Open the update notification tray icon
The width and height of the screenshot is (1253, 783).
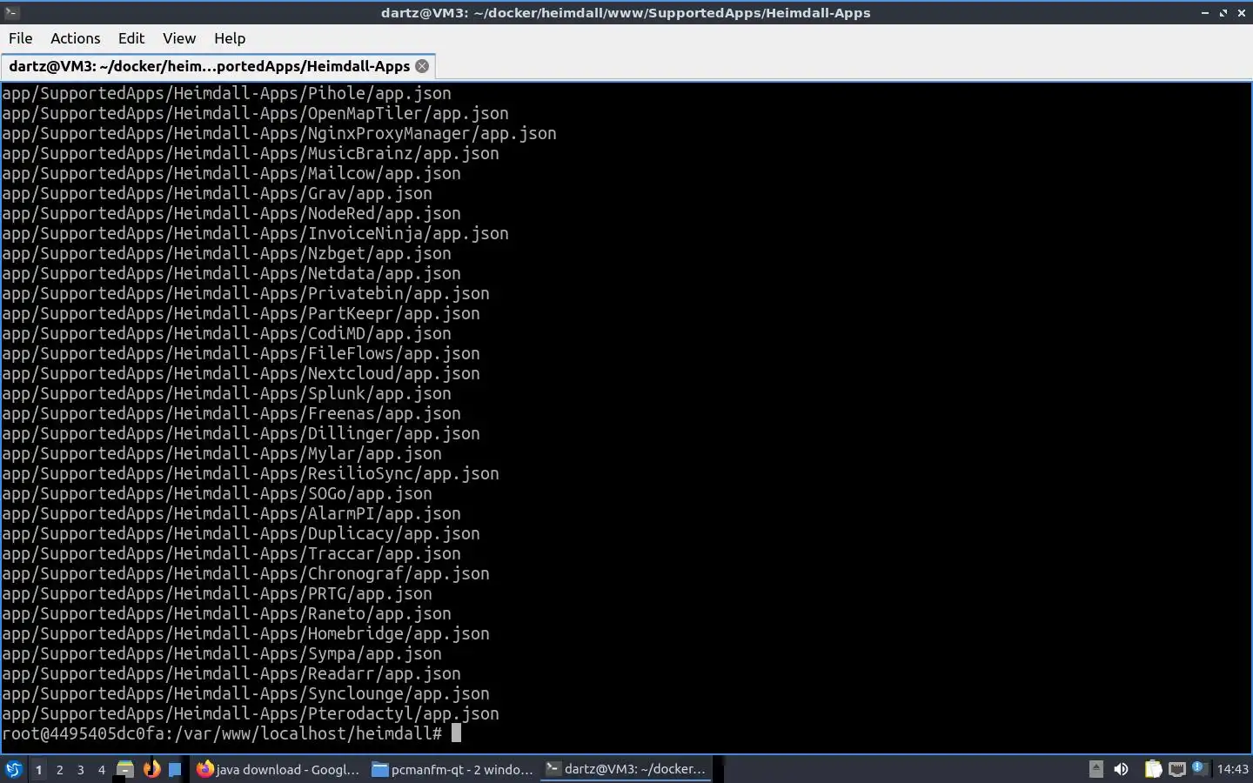click(1199, 768)
